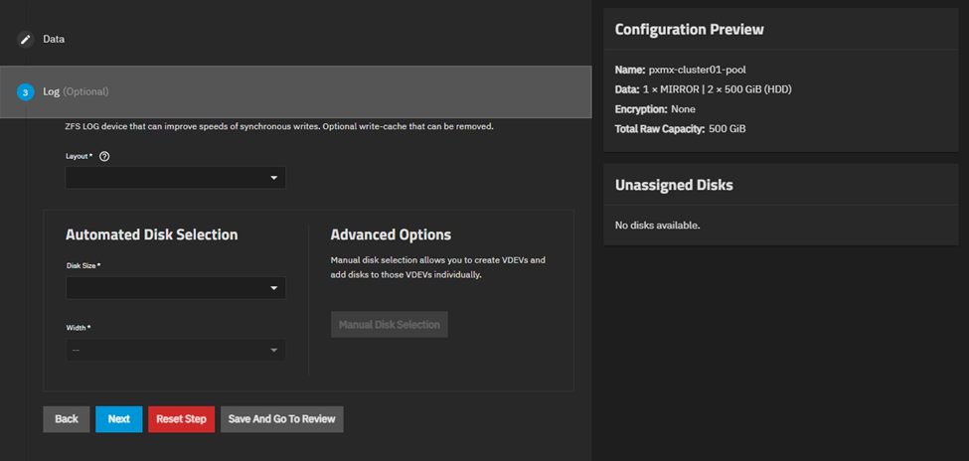
Task: Click the Total Raw Capacity value
Action: (x=727, y=129)
